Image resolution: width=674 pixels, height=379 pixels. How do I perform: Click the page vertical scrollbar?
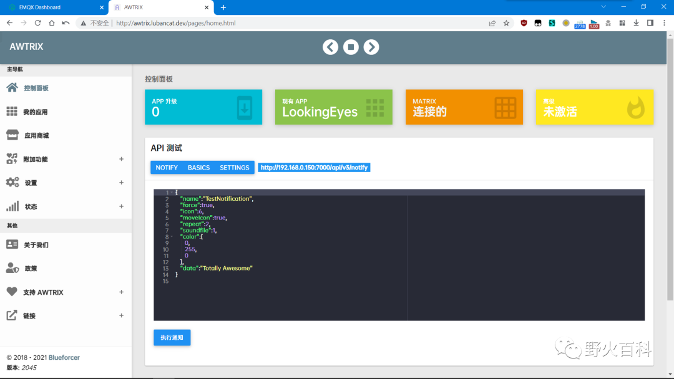coord(670,169)
